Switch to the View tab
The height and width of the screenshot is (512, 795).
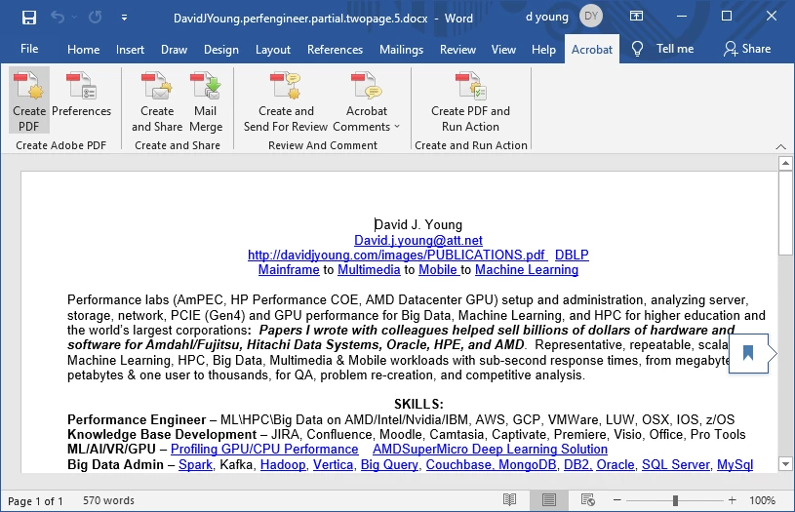pyautogui.click(x=503, y=49)
